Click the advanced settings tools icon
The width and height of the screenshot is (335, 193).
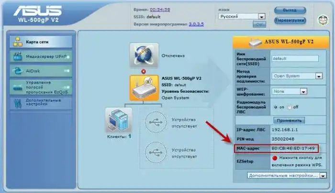[x=18, y=104]
